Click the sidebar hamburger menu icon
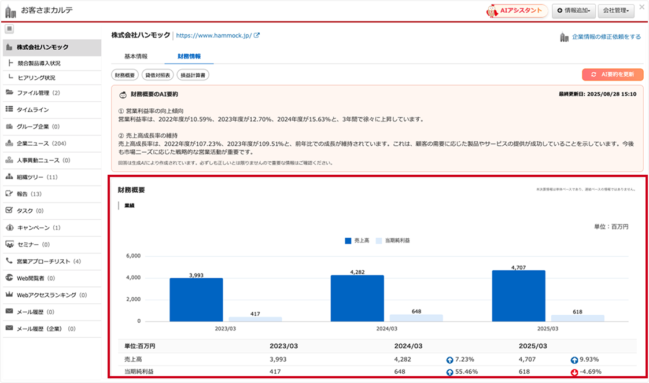This screenshot has height=383, width=649. (9, 29)
